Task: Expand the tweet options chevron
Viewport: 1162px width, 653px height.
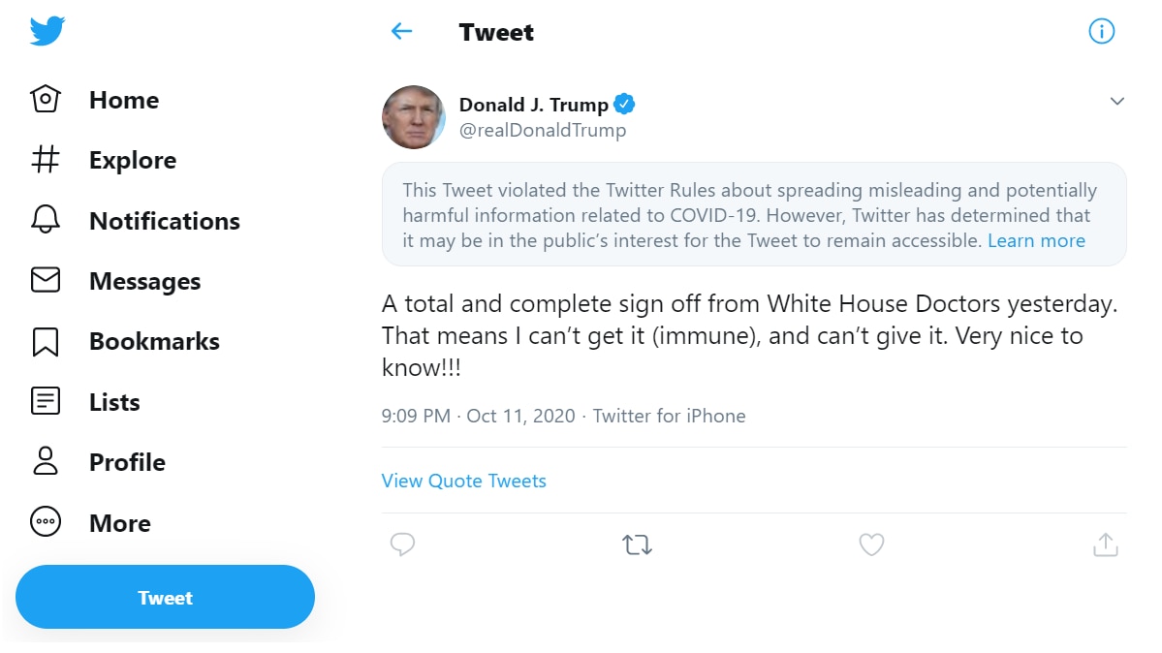Action: pyautogui.click(x=1116, y=102)
